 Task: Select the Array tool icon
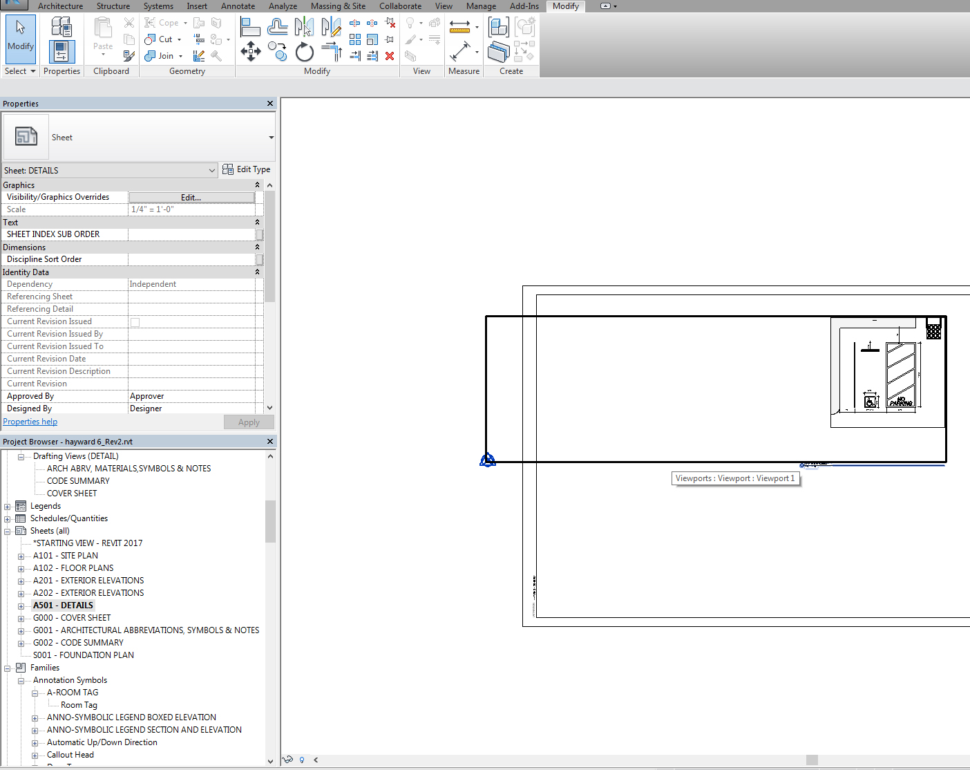tap(354, 39)
